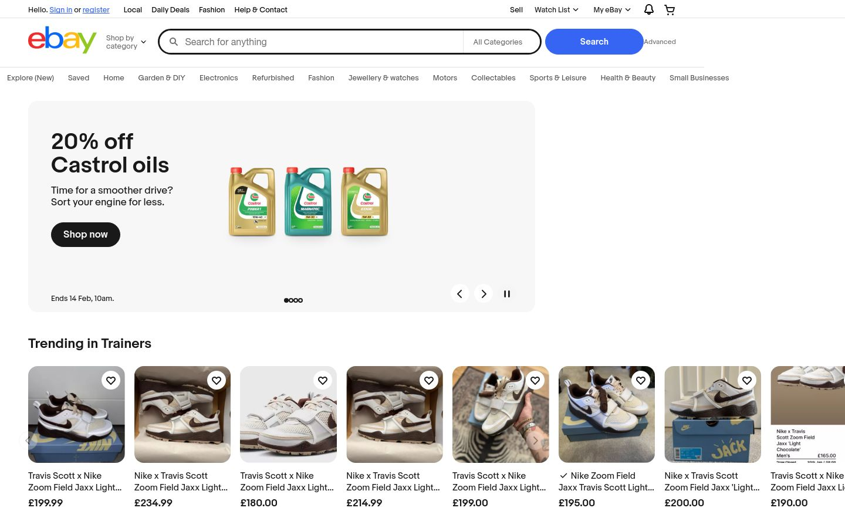Open the notifications bell icon
The height and width of the screenshot is (528, 845).
(648, 9)
